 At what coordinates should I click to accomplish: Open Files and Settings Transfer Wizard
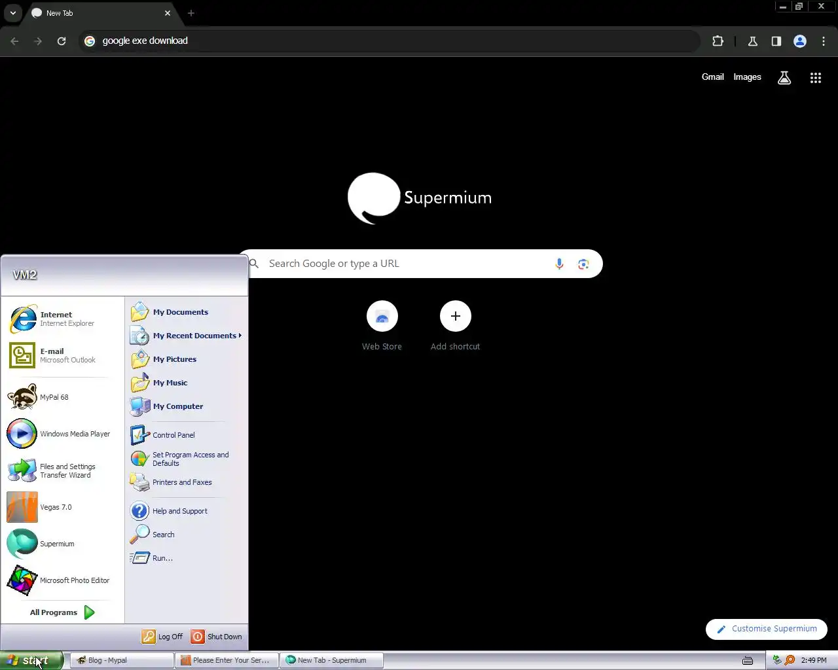(63, 470)
